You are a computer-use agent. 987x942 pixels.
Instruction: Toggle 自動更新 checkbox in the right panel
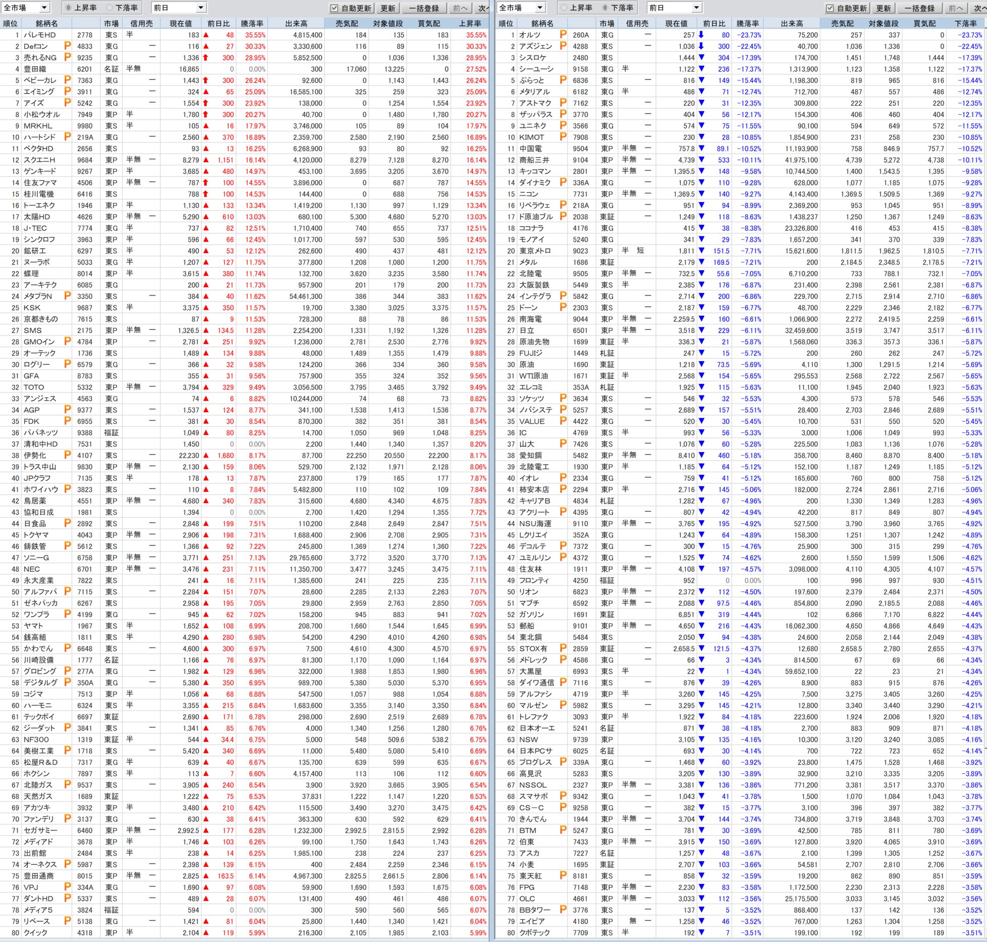point(829,9)
